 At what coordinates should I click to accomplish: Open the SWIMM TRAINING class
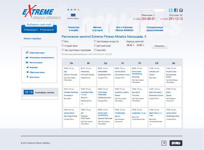tap(71, 92)
